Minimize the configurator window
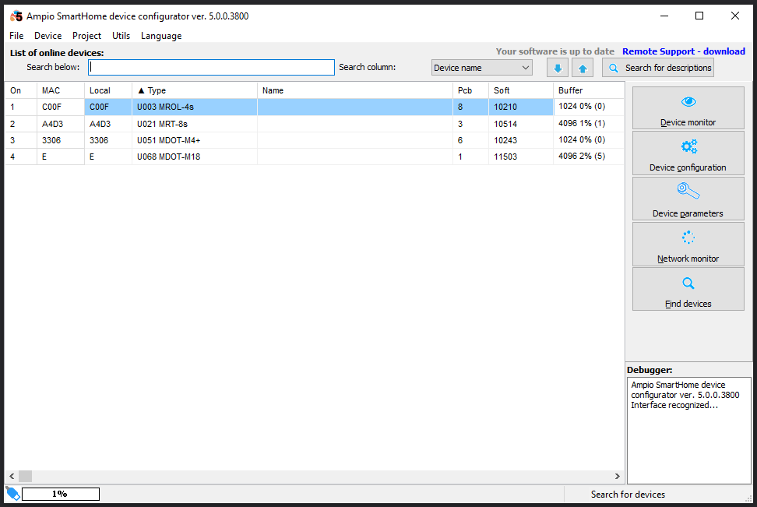 664,16
